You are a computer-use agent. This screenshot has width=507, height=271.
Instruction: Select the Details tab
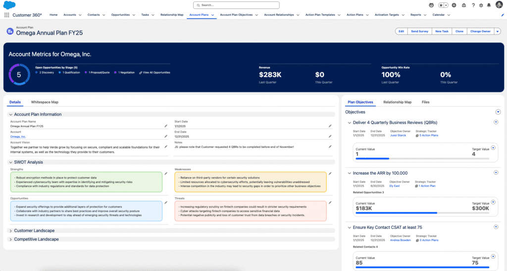click(15, 102)
